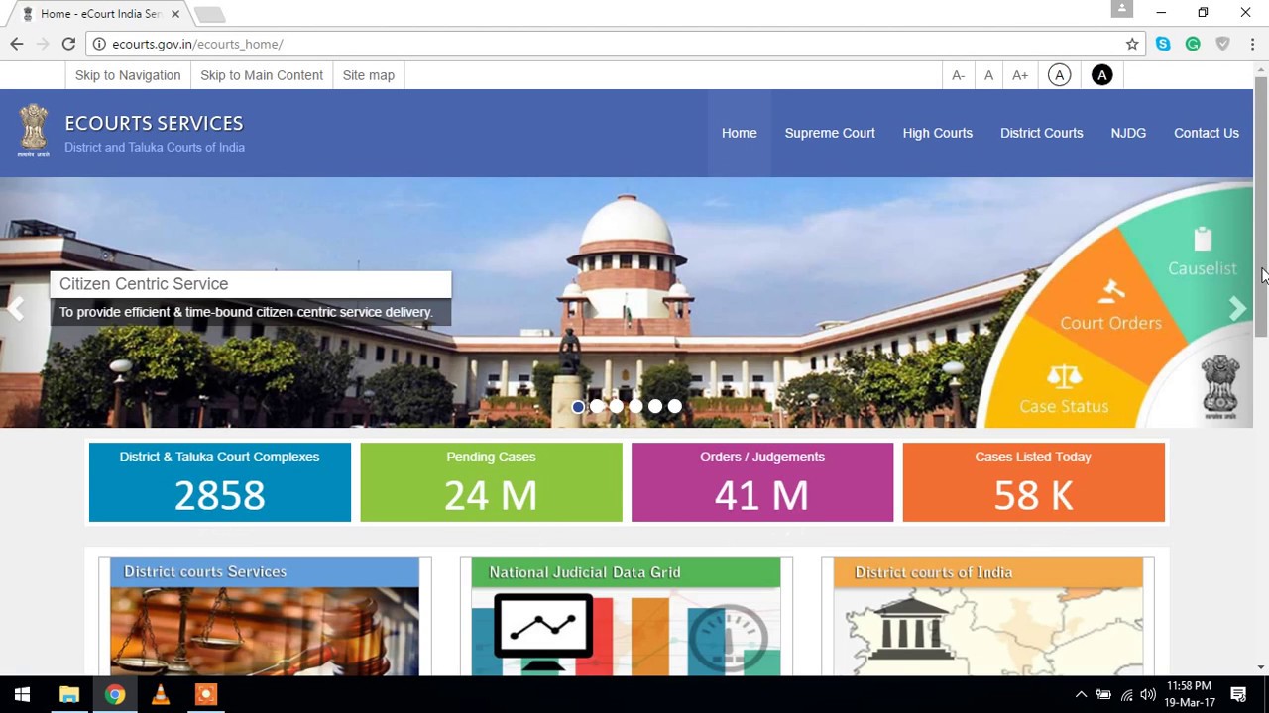
Task: Select the third carousel dot indicator
Action: click(x=617, y=406)
